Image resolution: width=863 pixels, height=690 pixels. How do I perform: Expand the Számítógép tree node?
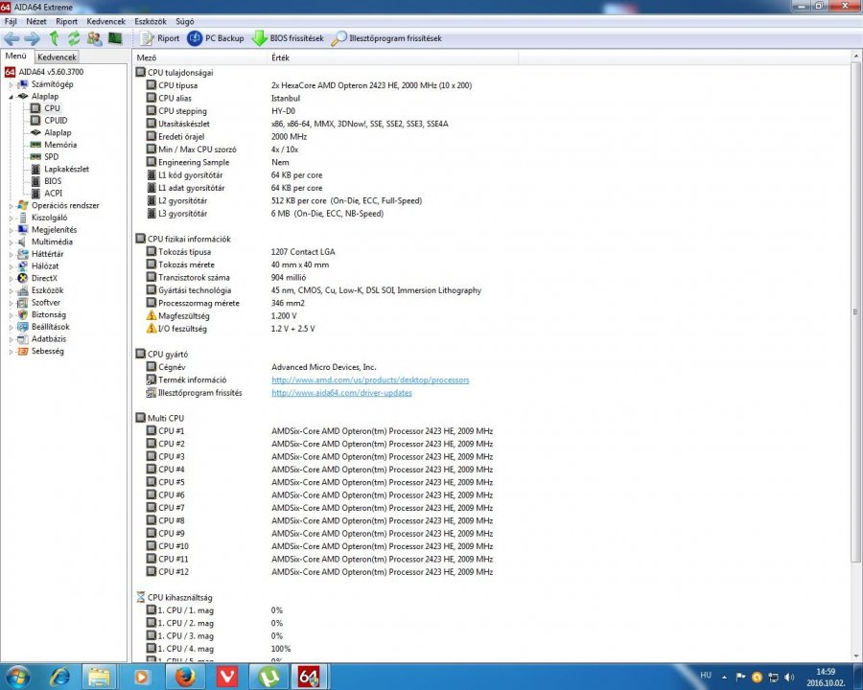click(11, 84)
